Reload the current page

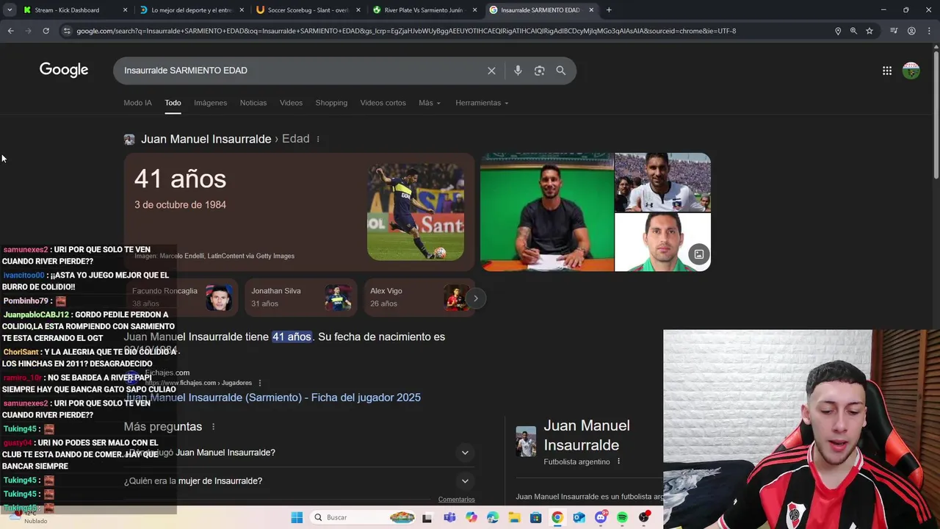click(x=46, y=31)
